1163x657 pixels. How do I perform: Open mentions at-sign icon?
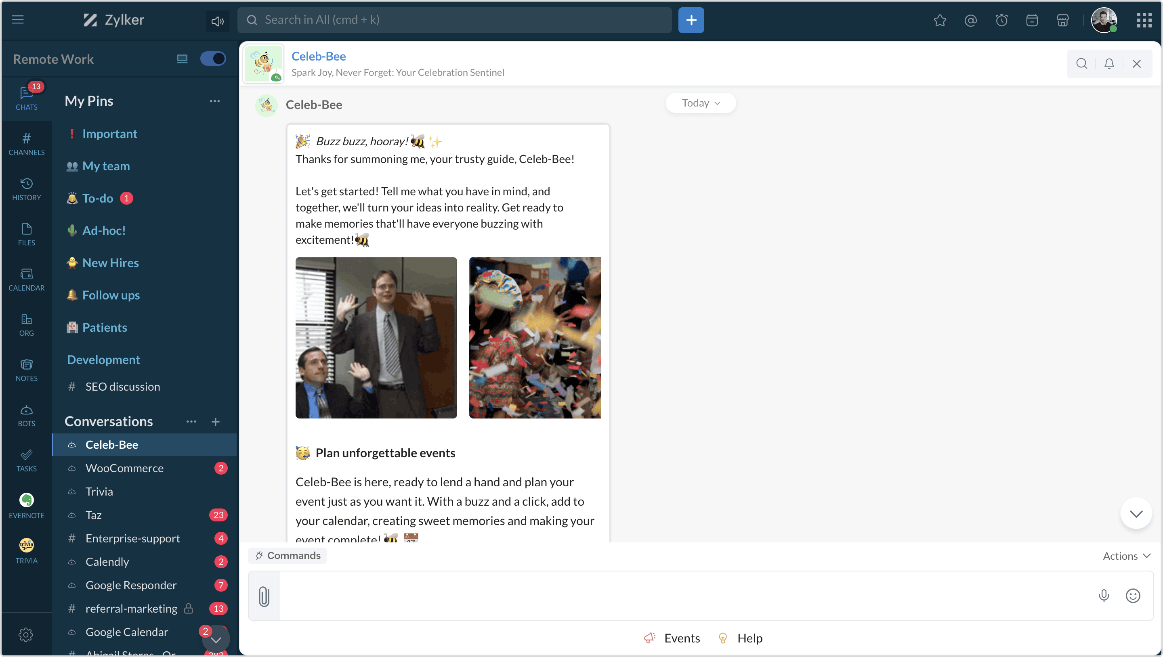(971, 20)
